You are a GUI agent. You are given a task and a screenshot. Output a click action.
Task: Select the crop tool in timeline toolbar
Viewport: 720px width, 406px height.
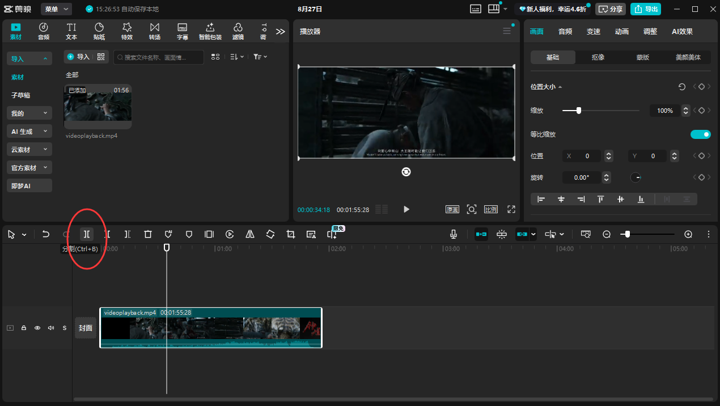click(x=291, y=234)
